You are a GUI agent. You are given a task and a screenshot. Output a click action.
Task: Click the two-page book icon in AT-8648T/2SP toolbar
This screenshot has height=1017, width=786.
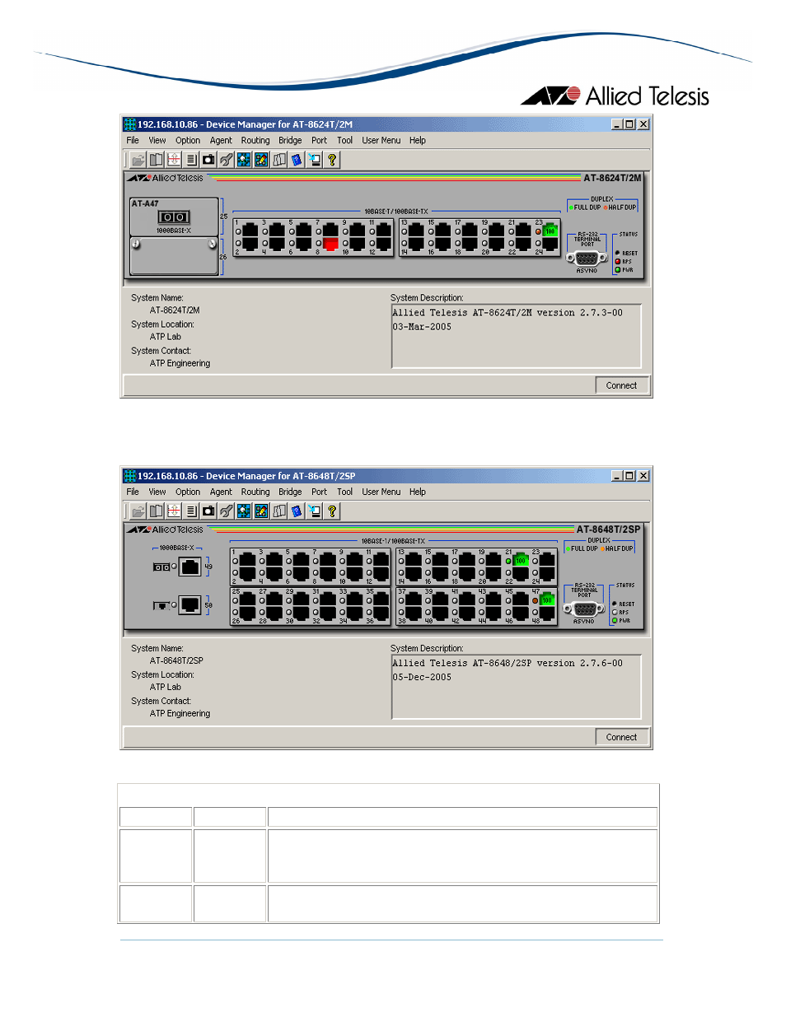[x=156, y=511]
